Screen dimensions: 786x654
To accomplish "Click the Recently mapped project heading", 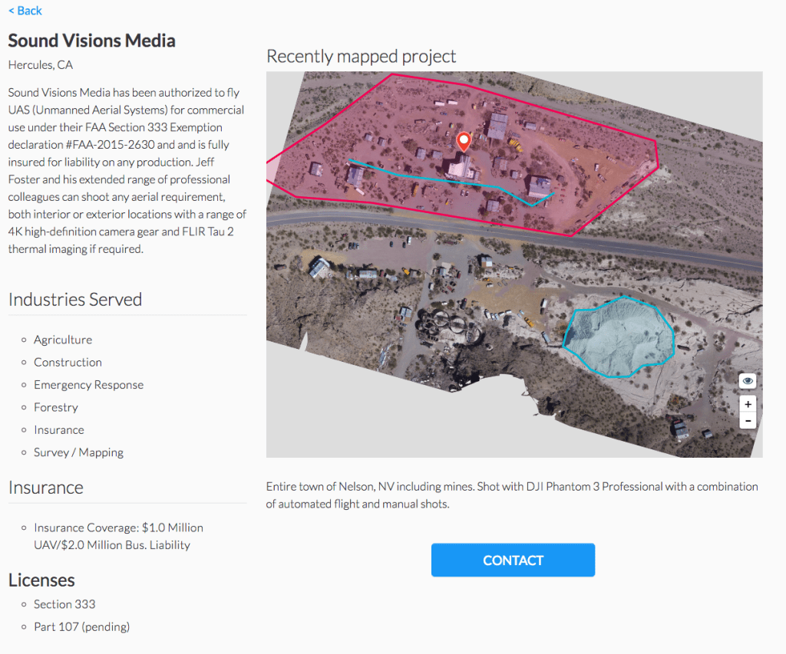I will click(361, 56).
